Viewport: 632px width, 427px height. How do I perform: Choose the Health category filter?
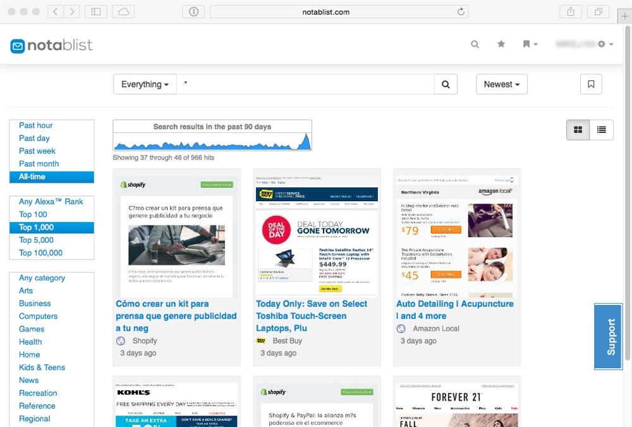tap(30, 342)
